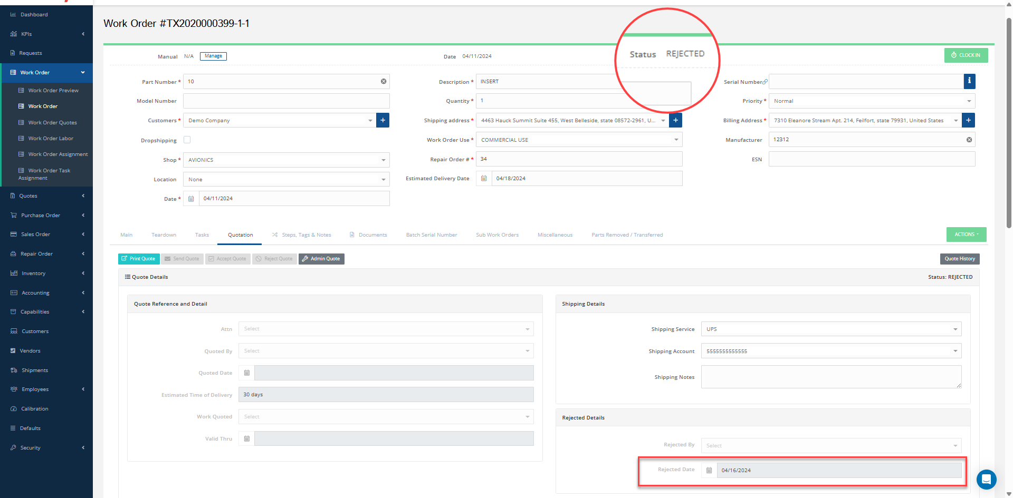Viewport: 1013px width, 498px height.
Task: Clear the Manufacturer field using X icon
Action: point(969,140)
